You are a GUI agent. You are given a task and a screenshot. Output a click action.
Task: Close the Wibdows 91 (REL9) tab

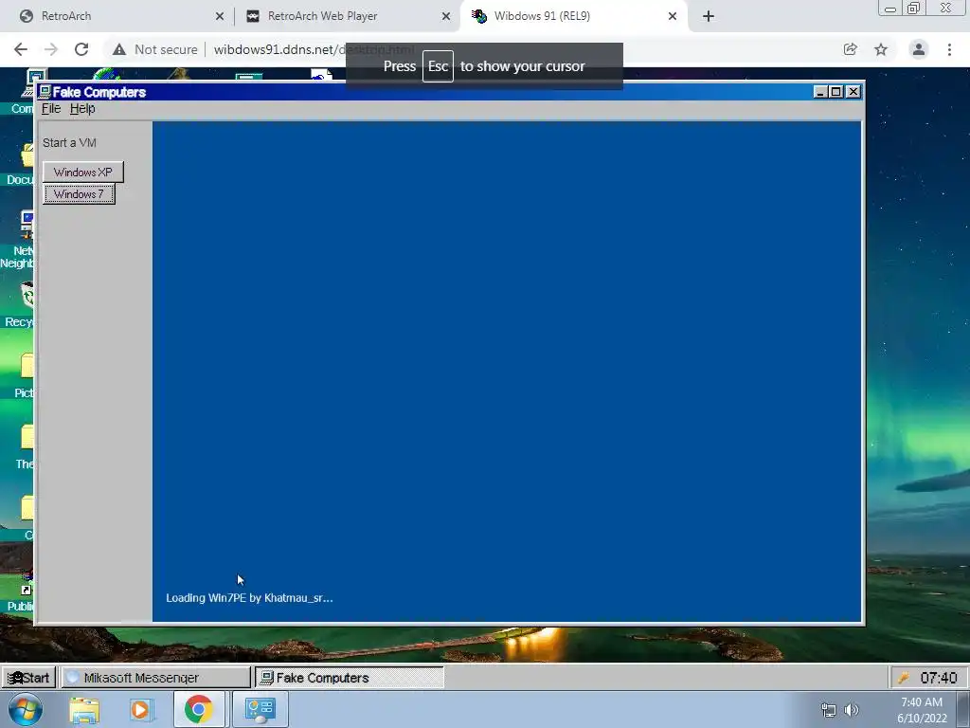(673, 16)
